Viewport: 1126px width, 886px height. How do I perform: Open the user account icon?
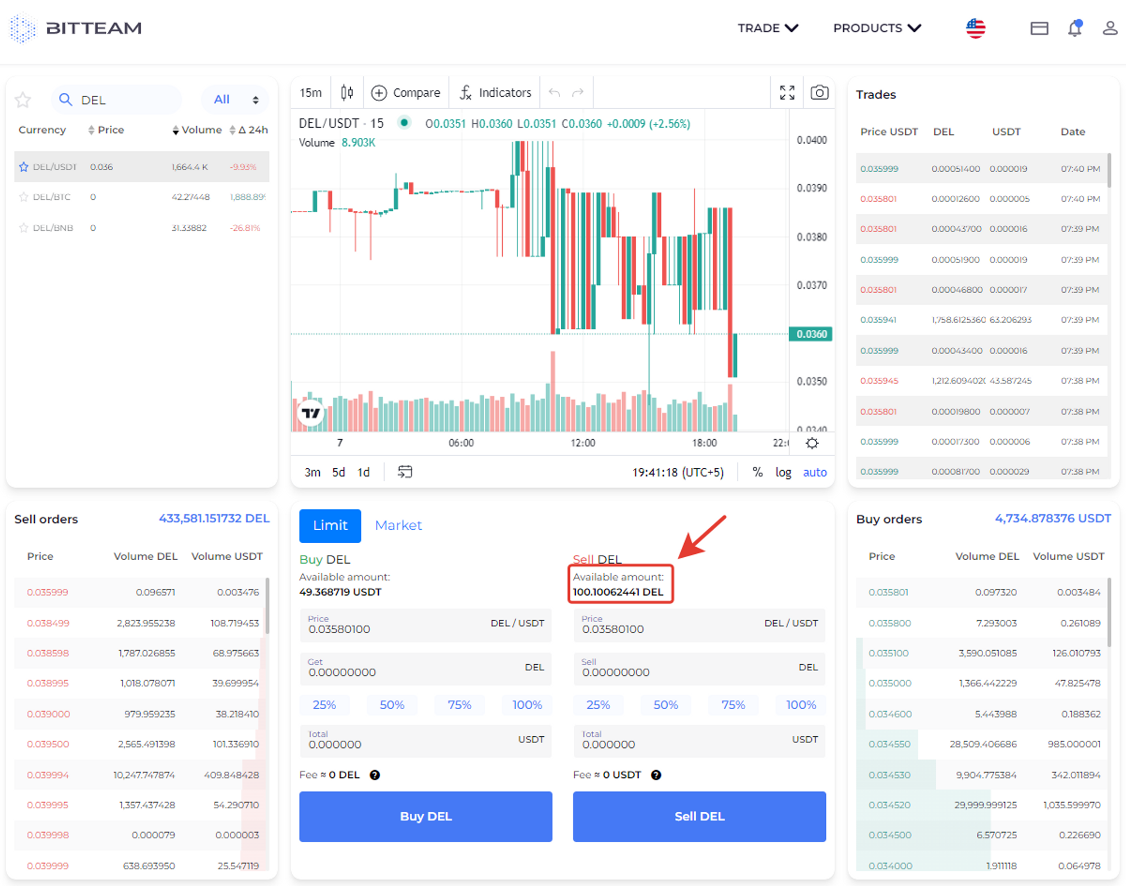pos(1110,28)
